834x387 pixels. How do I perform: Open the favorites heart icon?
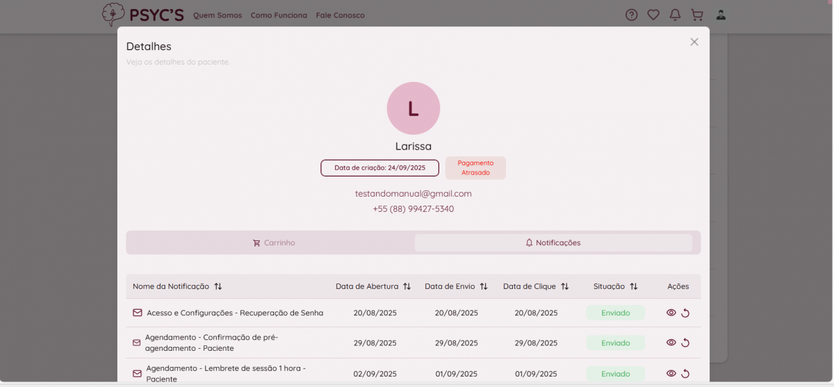pyautogui.click(x=653, y=15)
